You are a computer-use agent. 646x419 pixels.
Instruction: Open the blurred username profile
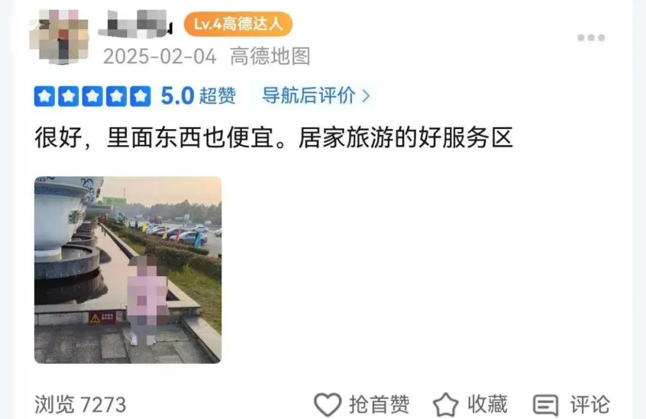(136, 23)
